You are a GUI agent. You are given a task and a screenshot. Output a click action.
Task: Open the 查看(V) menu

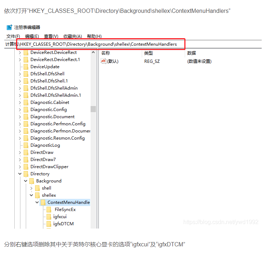(51, 36)
